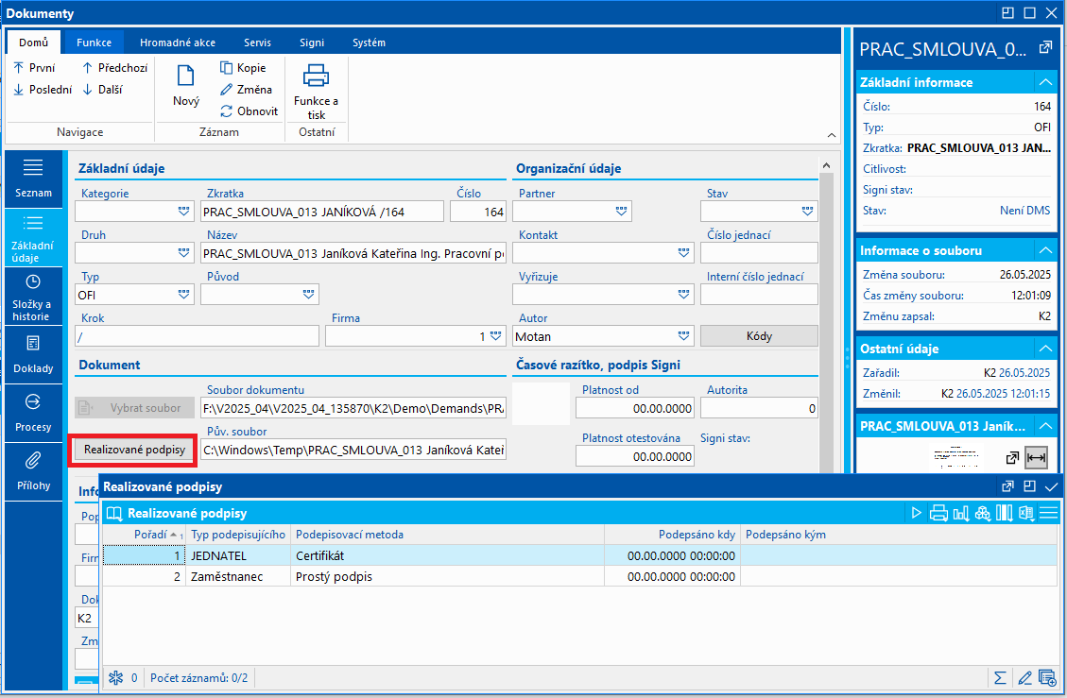The width and height of the screenshot is (1067, 698).
Task: Open the Signi ribbon tab
Action: point(312,43)
